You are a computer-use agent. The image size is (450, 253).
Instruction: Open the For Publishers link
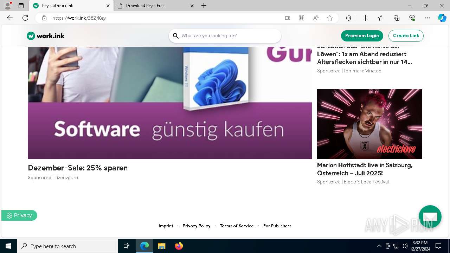[x=277, y=226]
